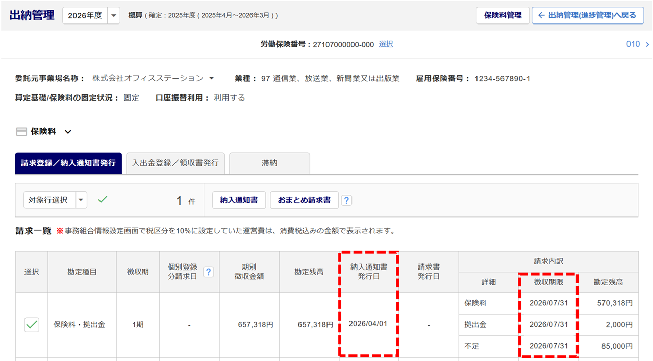Click the 納入通知書 button

(x=239, y=200)
